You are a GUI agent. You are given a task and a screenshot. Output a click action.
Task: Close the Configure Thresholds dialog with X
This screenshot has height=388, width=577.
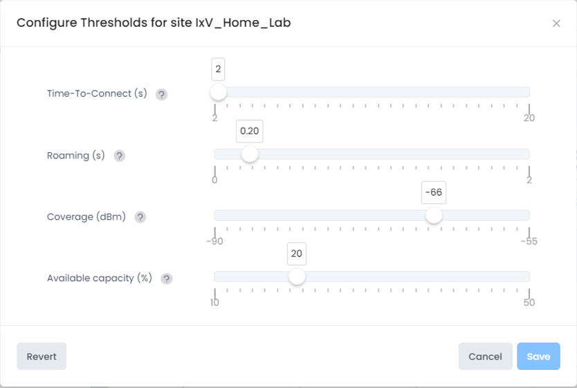[x=556, y=24]
